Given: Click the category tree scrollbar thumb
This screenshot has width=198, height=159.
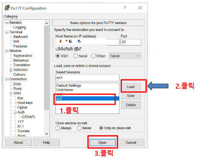Looking at the screenshot, I should (47, 68).
